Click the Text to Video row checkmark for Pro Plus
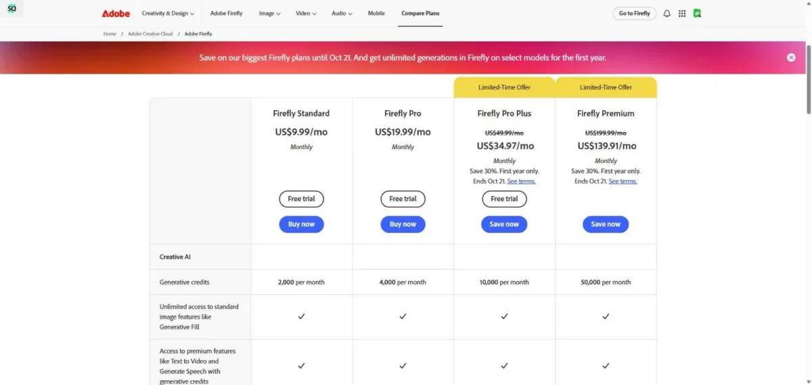Image resolution: width=812 pixels, height=385 pixels. (504, 366)
